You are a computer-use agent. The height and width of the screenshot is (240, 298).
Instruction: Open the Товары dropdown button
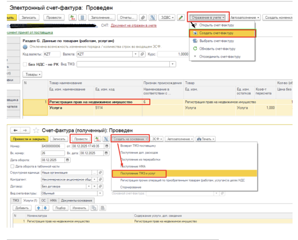click(33, 74)
